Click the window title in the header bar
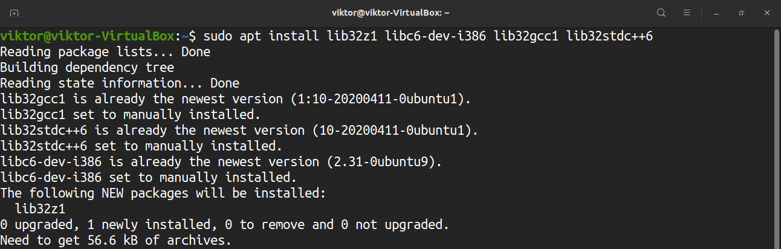Image resolution: width=781 pixels, height=249 pixels. tap(390, 13)
